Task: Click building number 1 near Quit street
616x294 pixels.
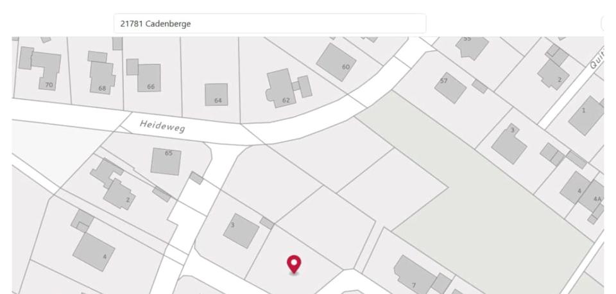Action: coord(586,116)
